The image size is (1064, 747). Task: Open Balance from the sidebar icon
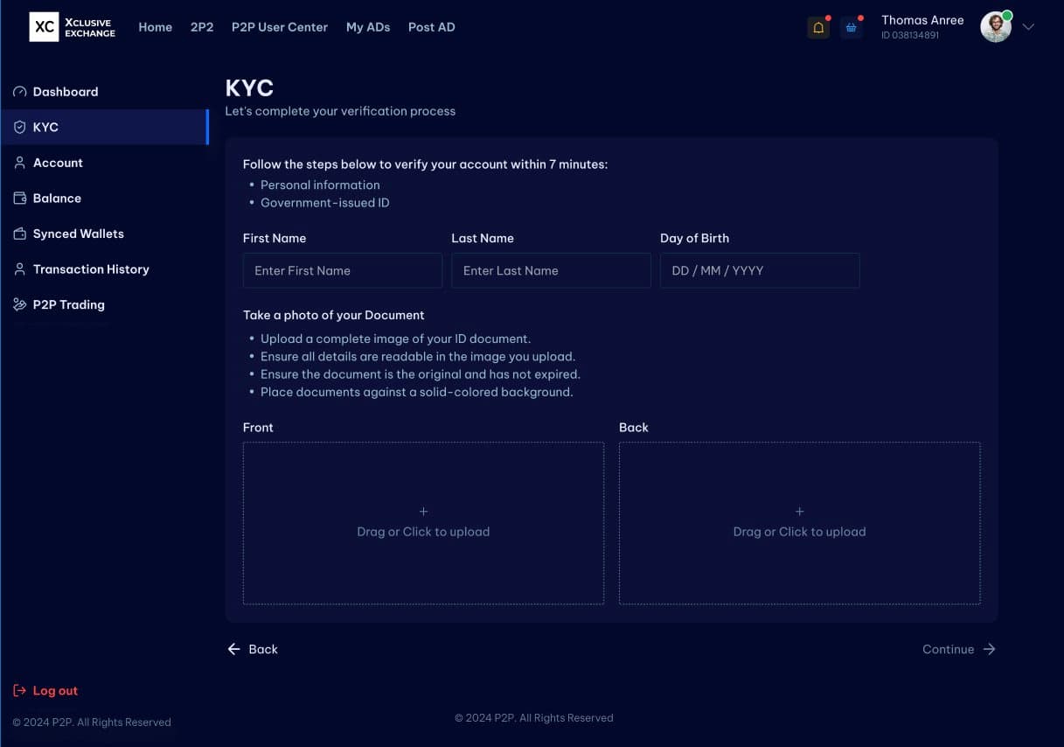tap(19, 198)
